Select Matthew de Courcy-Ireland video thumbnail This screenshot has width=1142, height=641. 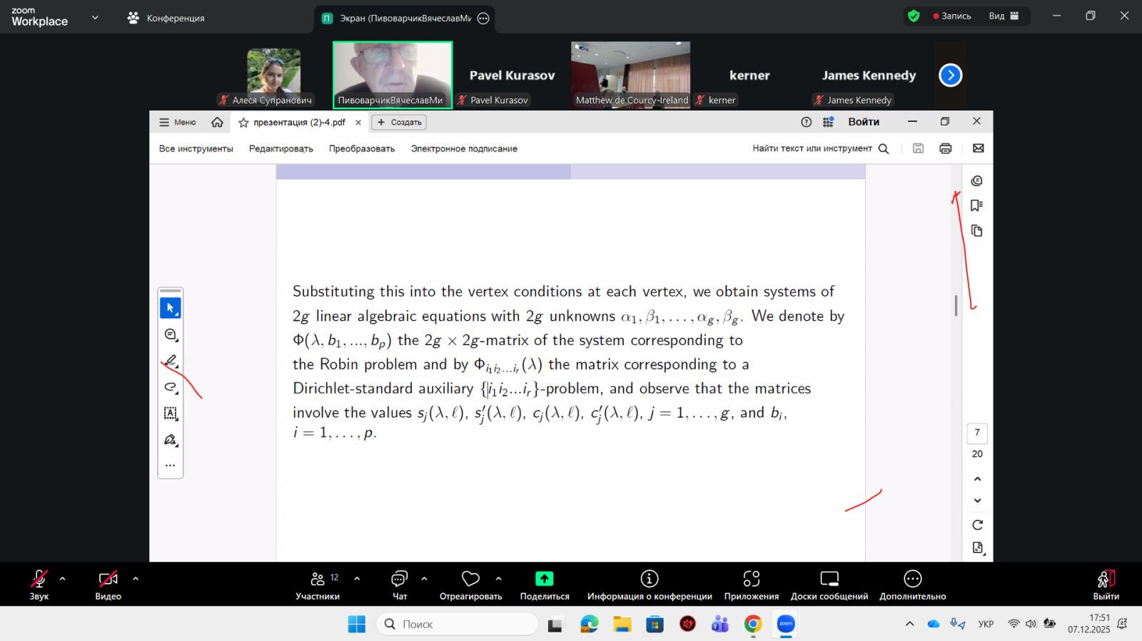pyautogui.click(x=631, y=74)
